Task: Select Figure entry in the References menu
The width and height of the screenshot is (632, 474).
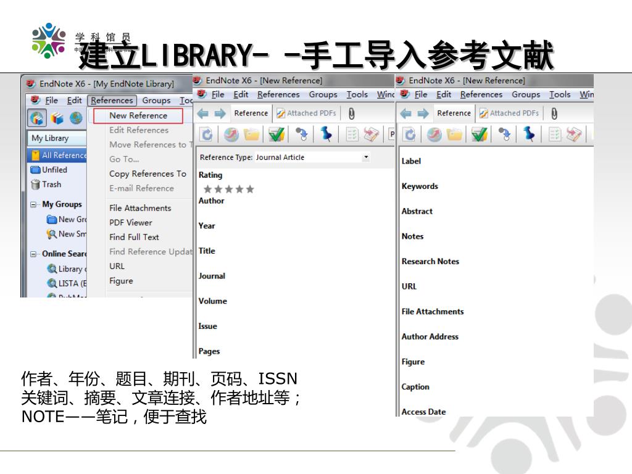Action: (x=121, y=281)
